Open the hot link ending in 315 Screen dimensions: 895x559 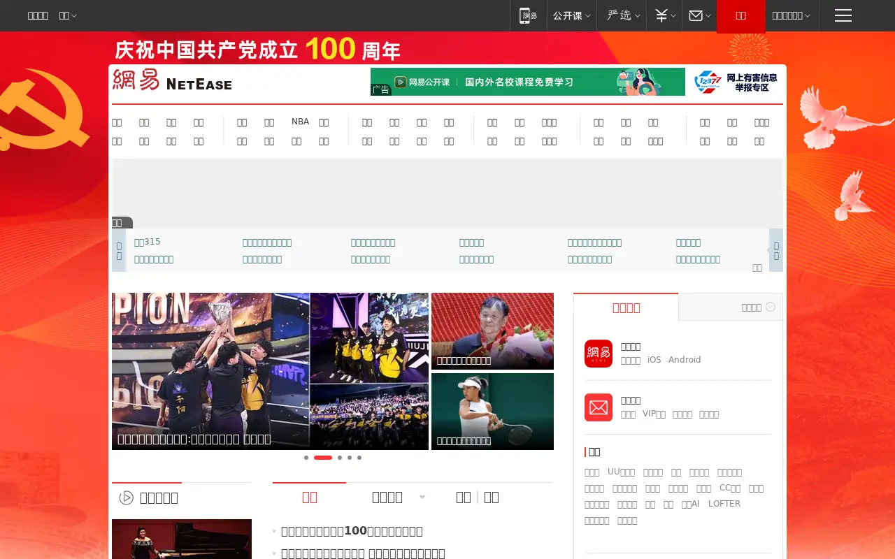click(x=148, y=242)
